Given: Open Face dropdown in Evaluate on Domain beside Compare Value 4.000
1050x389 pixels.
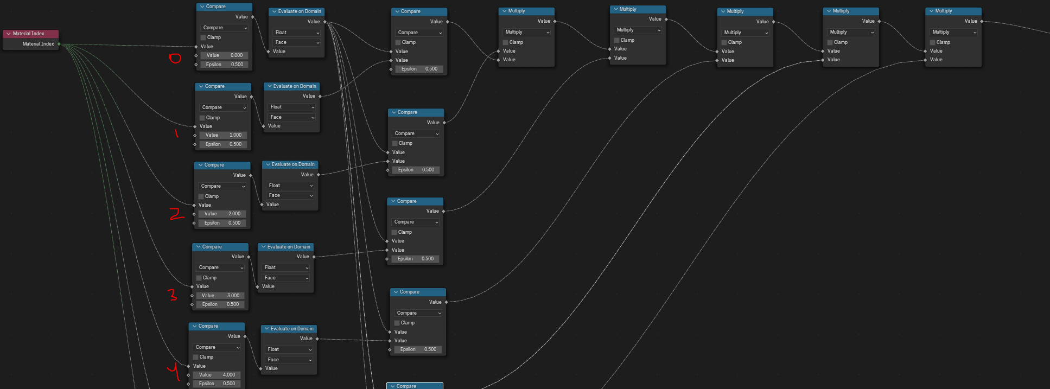Looking at the screenshot, I should coord(289,360).
